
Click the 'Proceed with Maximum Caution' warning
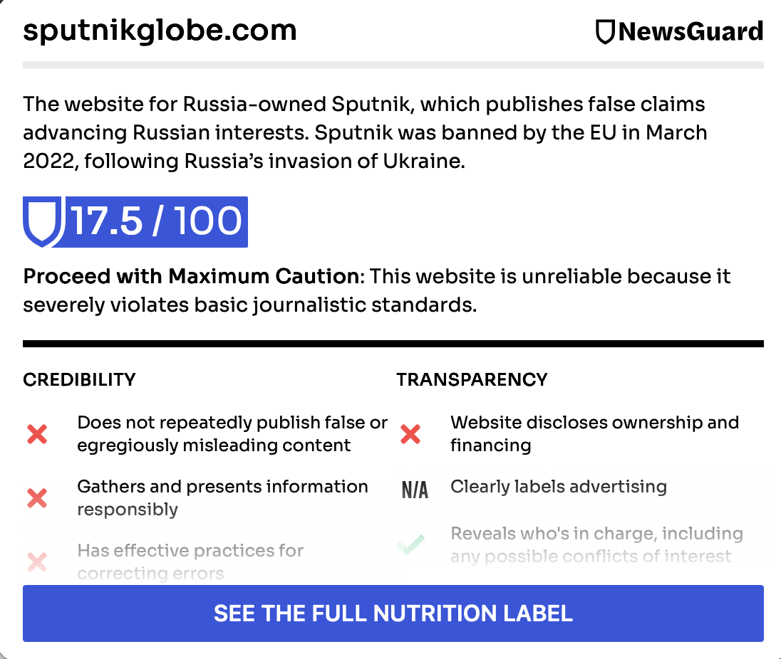point(191,276)
